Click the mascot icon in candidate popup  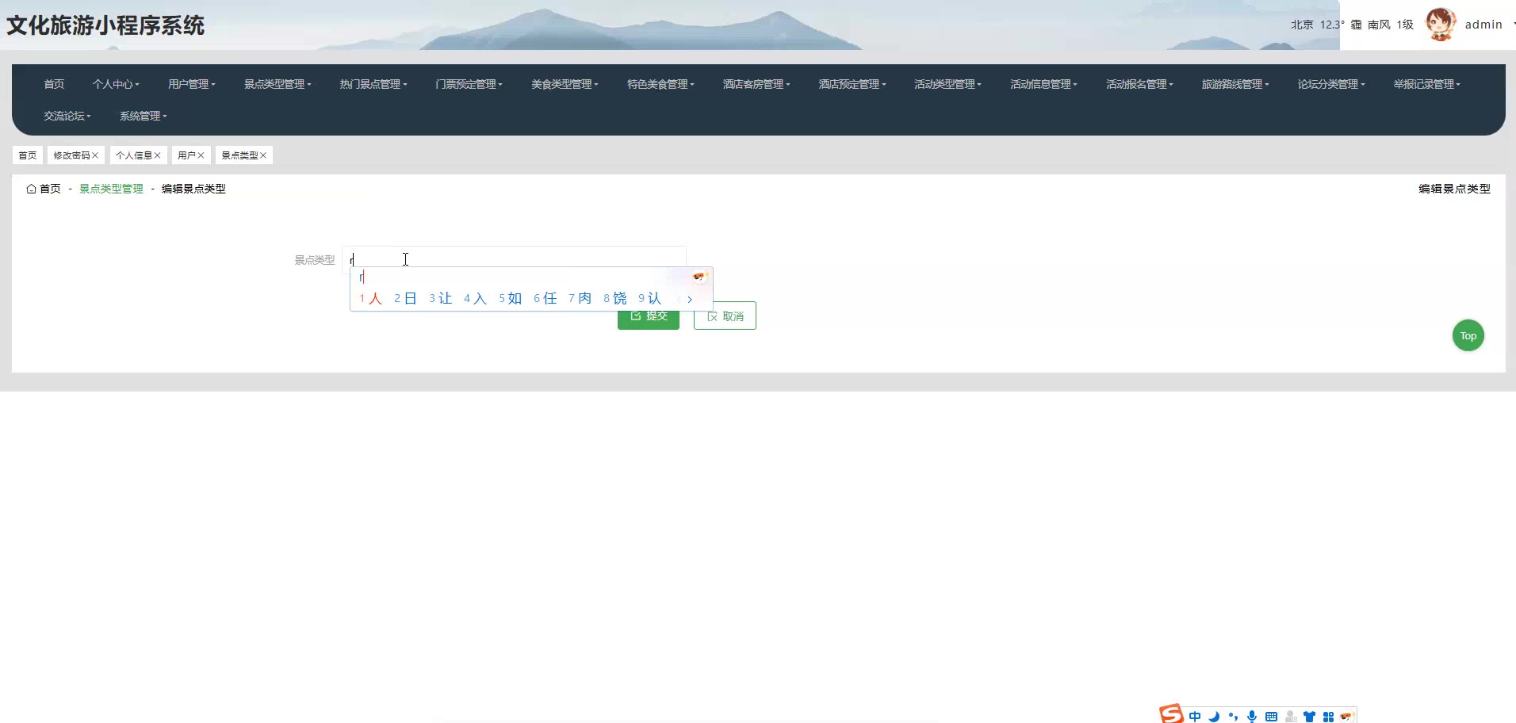tap(699, 277)
